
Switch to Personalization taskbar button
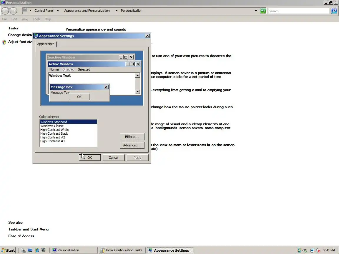coord(74,250)
